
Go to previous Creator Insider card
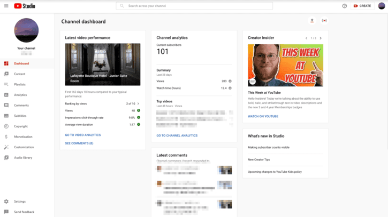[306, 38]
